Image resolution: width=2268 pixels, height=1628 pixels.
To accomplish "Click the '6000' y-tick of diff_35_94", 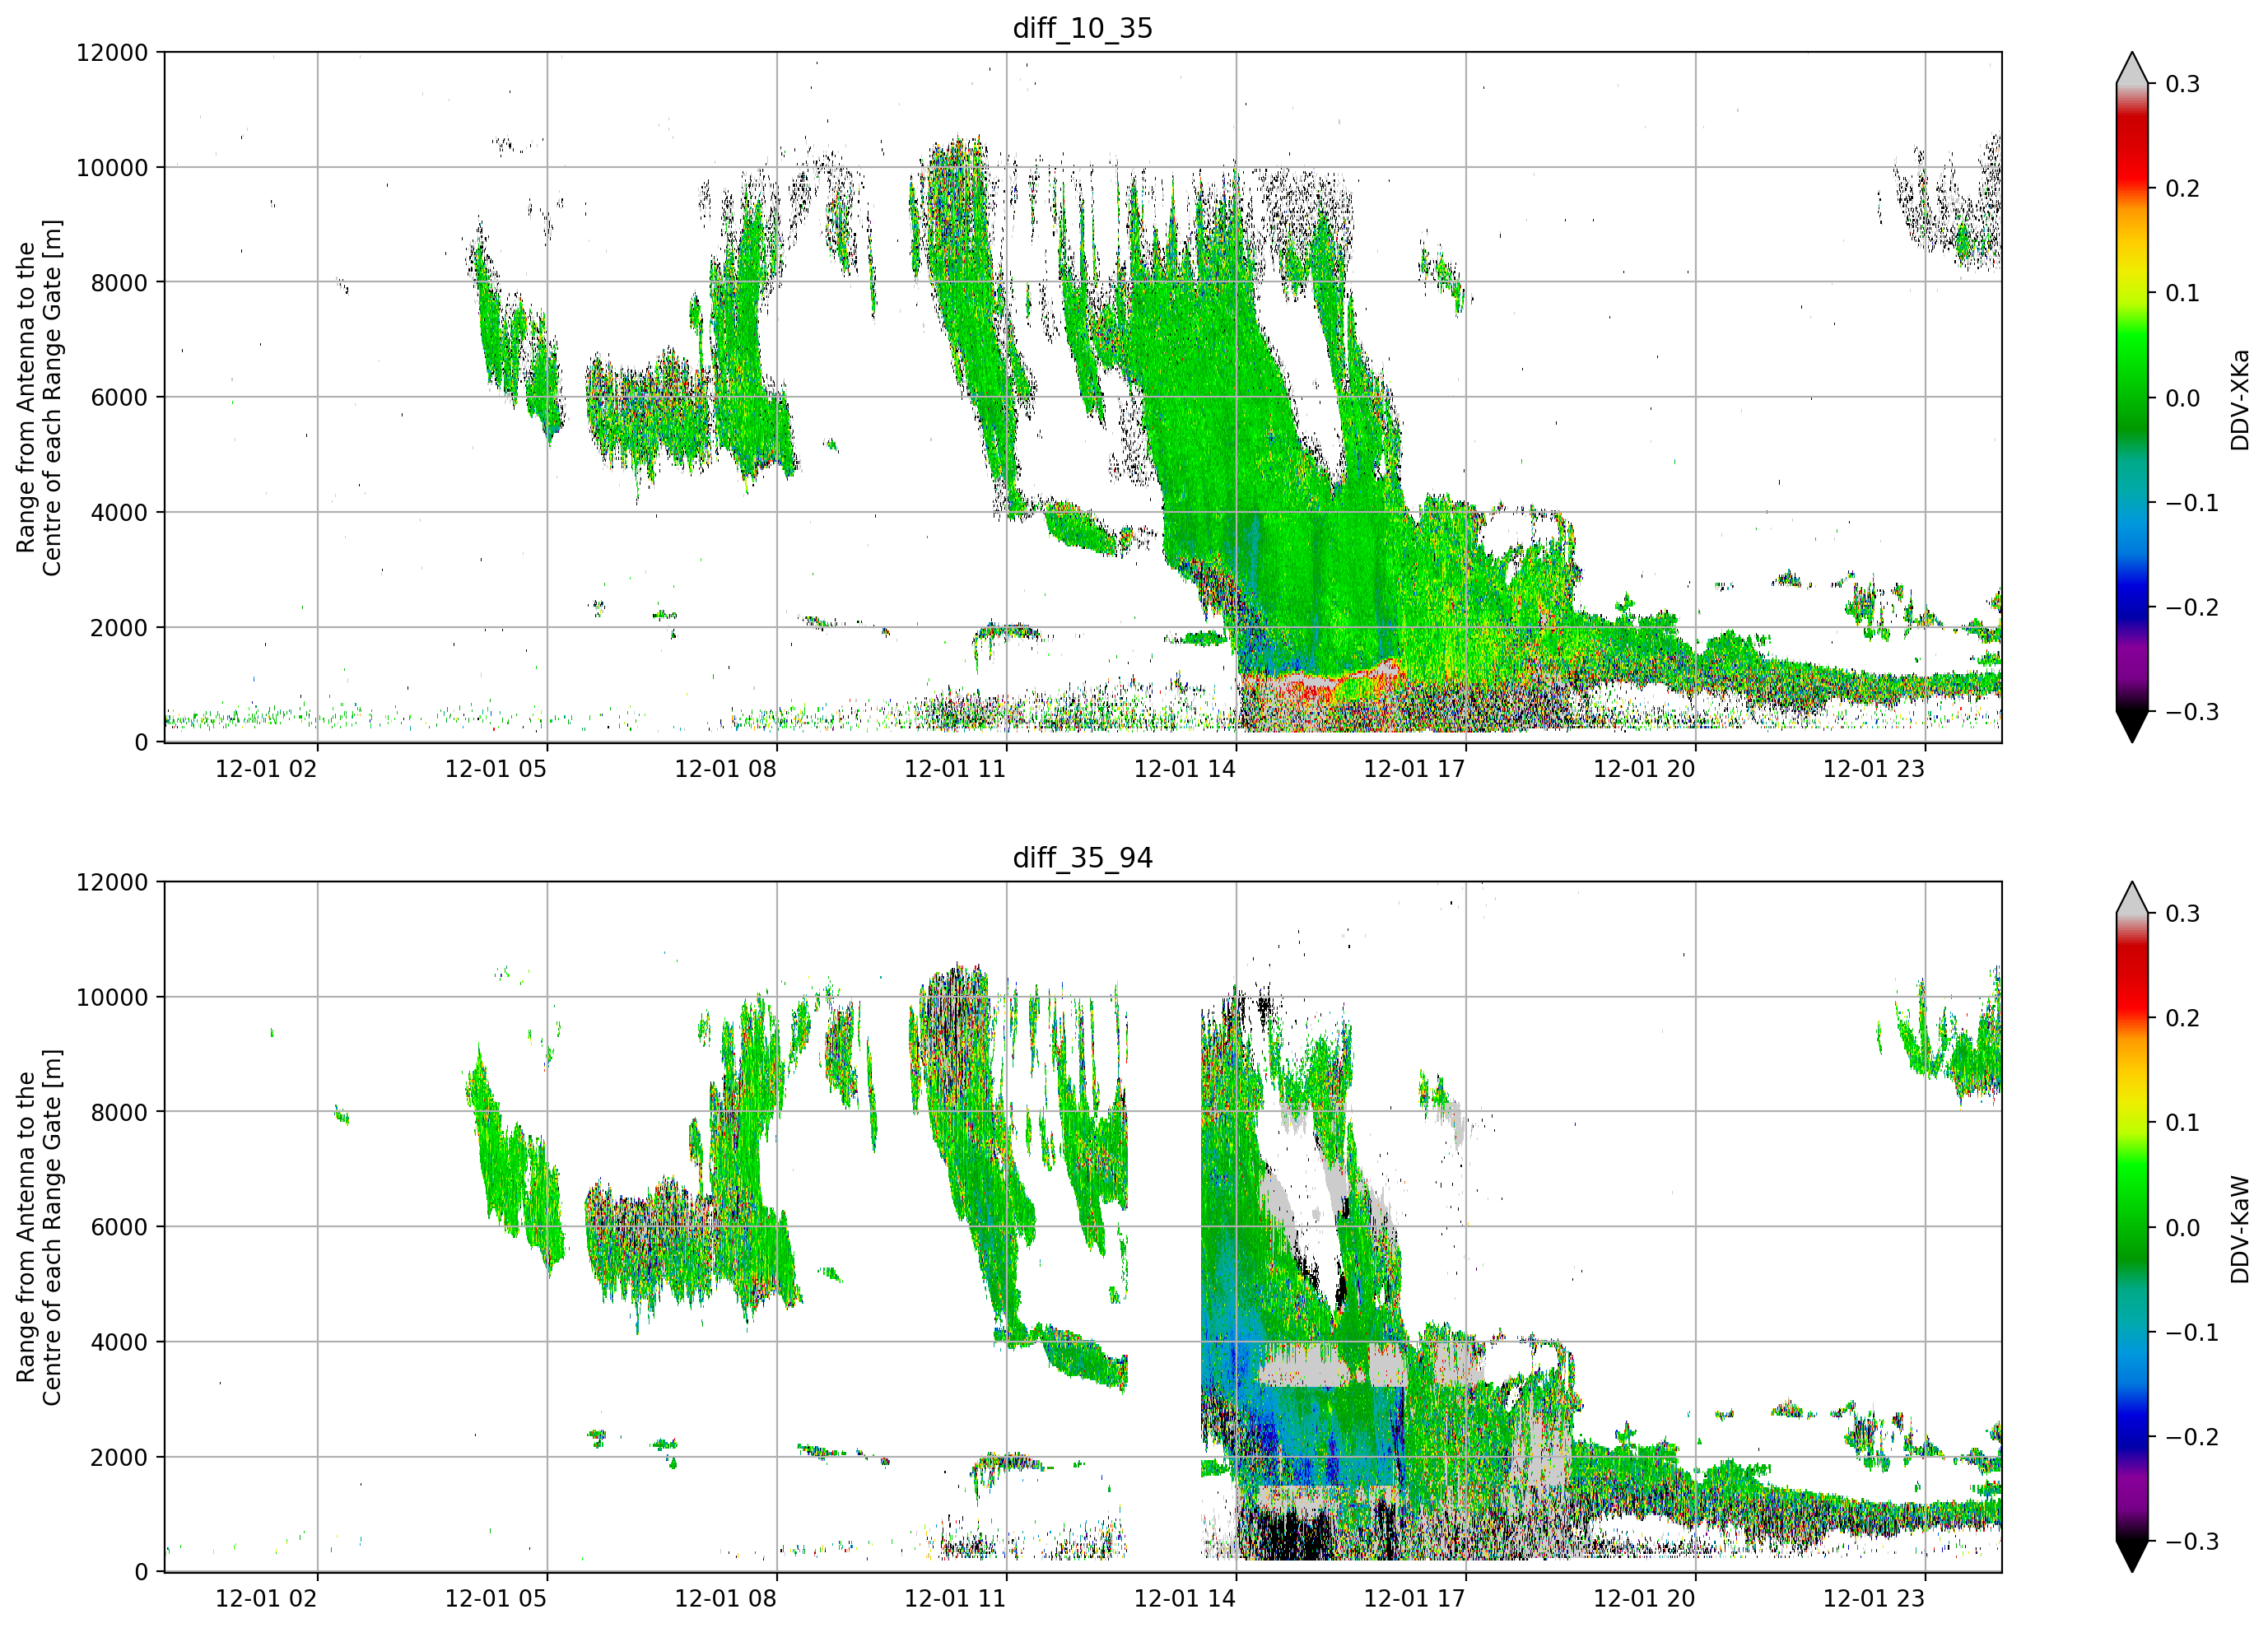I will [x=119, y=1227].
